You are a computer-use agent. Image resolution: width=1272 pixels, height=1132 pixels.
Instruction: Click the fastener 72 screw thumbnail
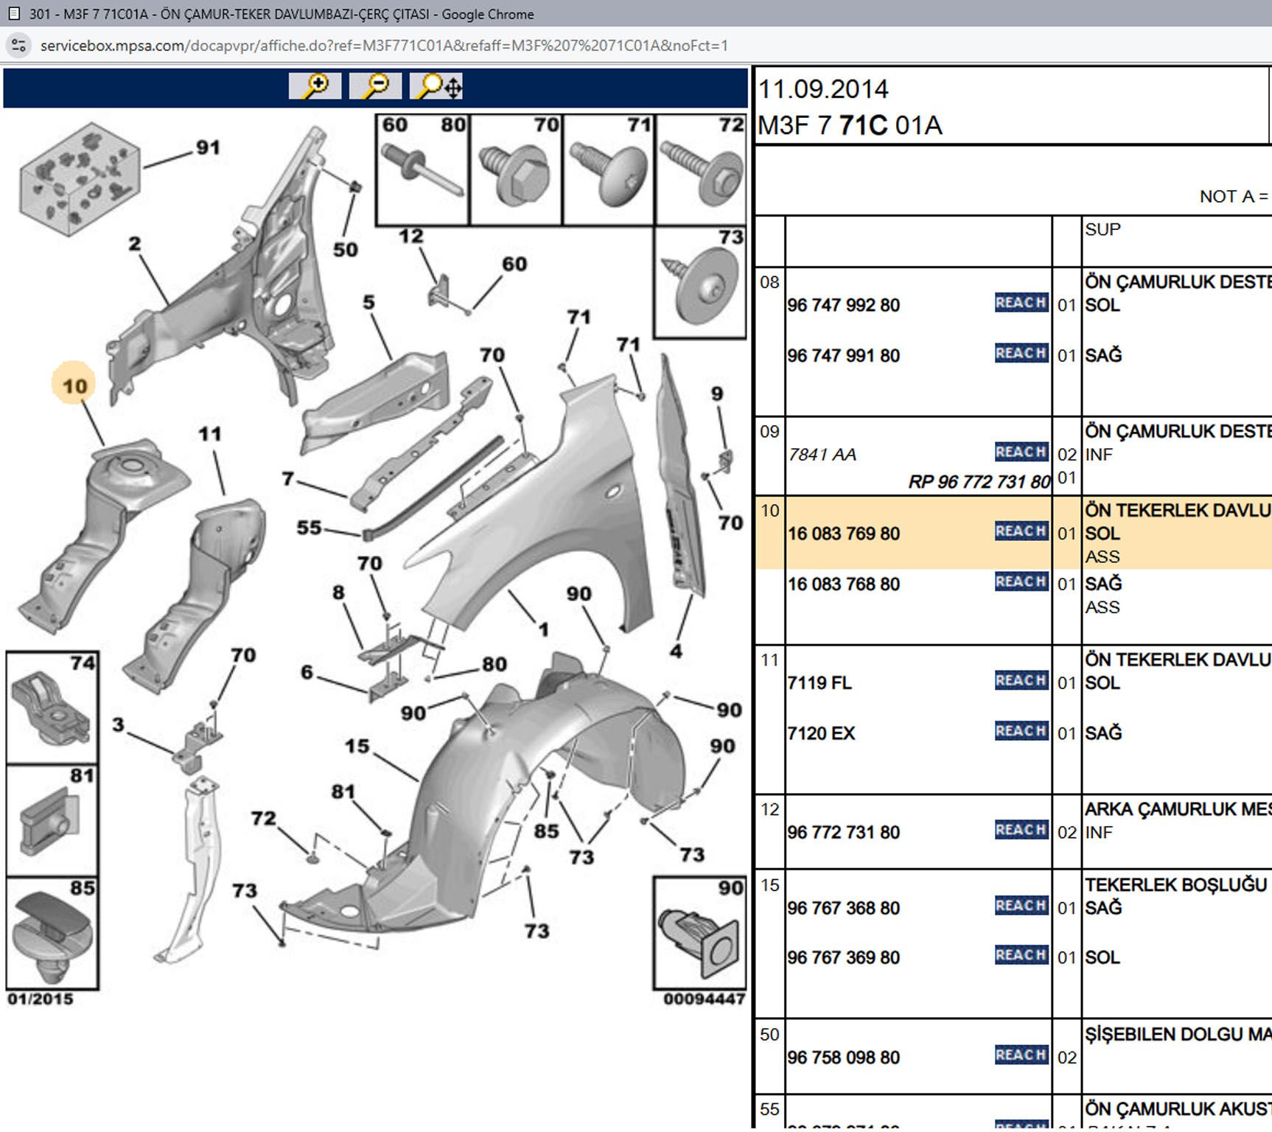coord(700,174)
